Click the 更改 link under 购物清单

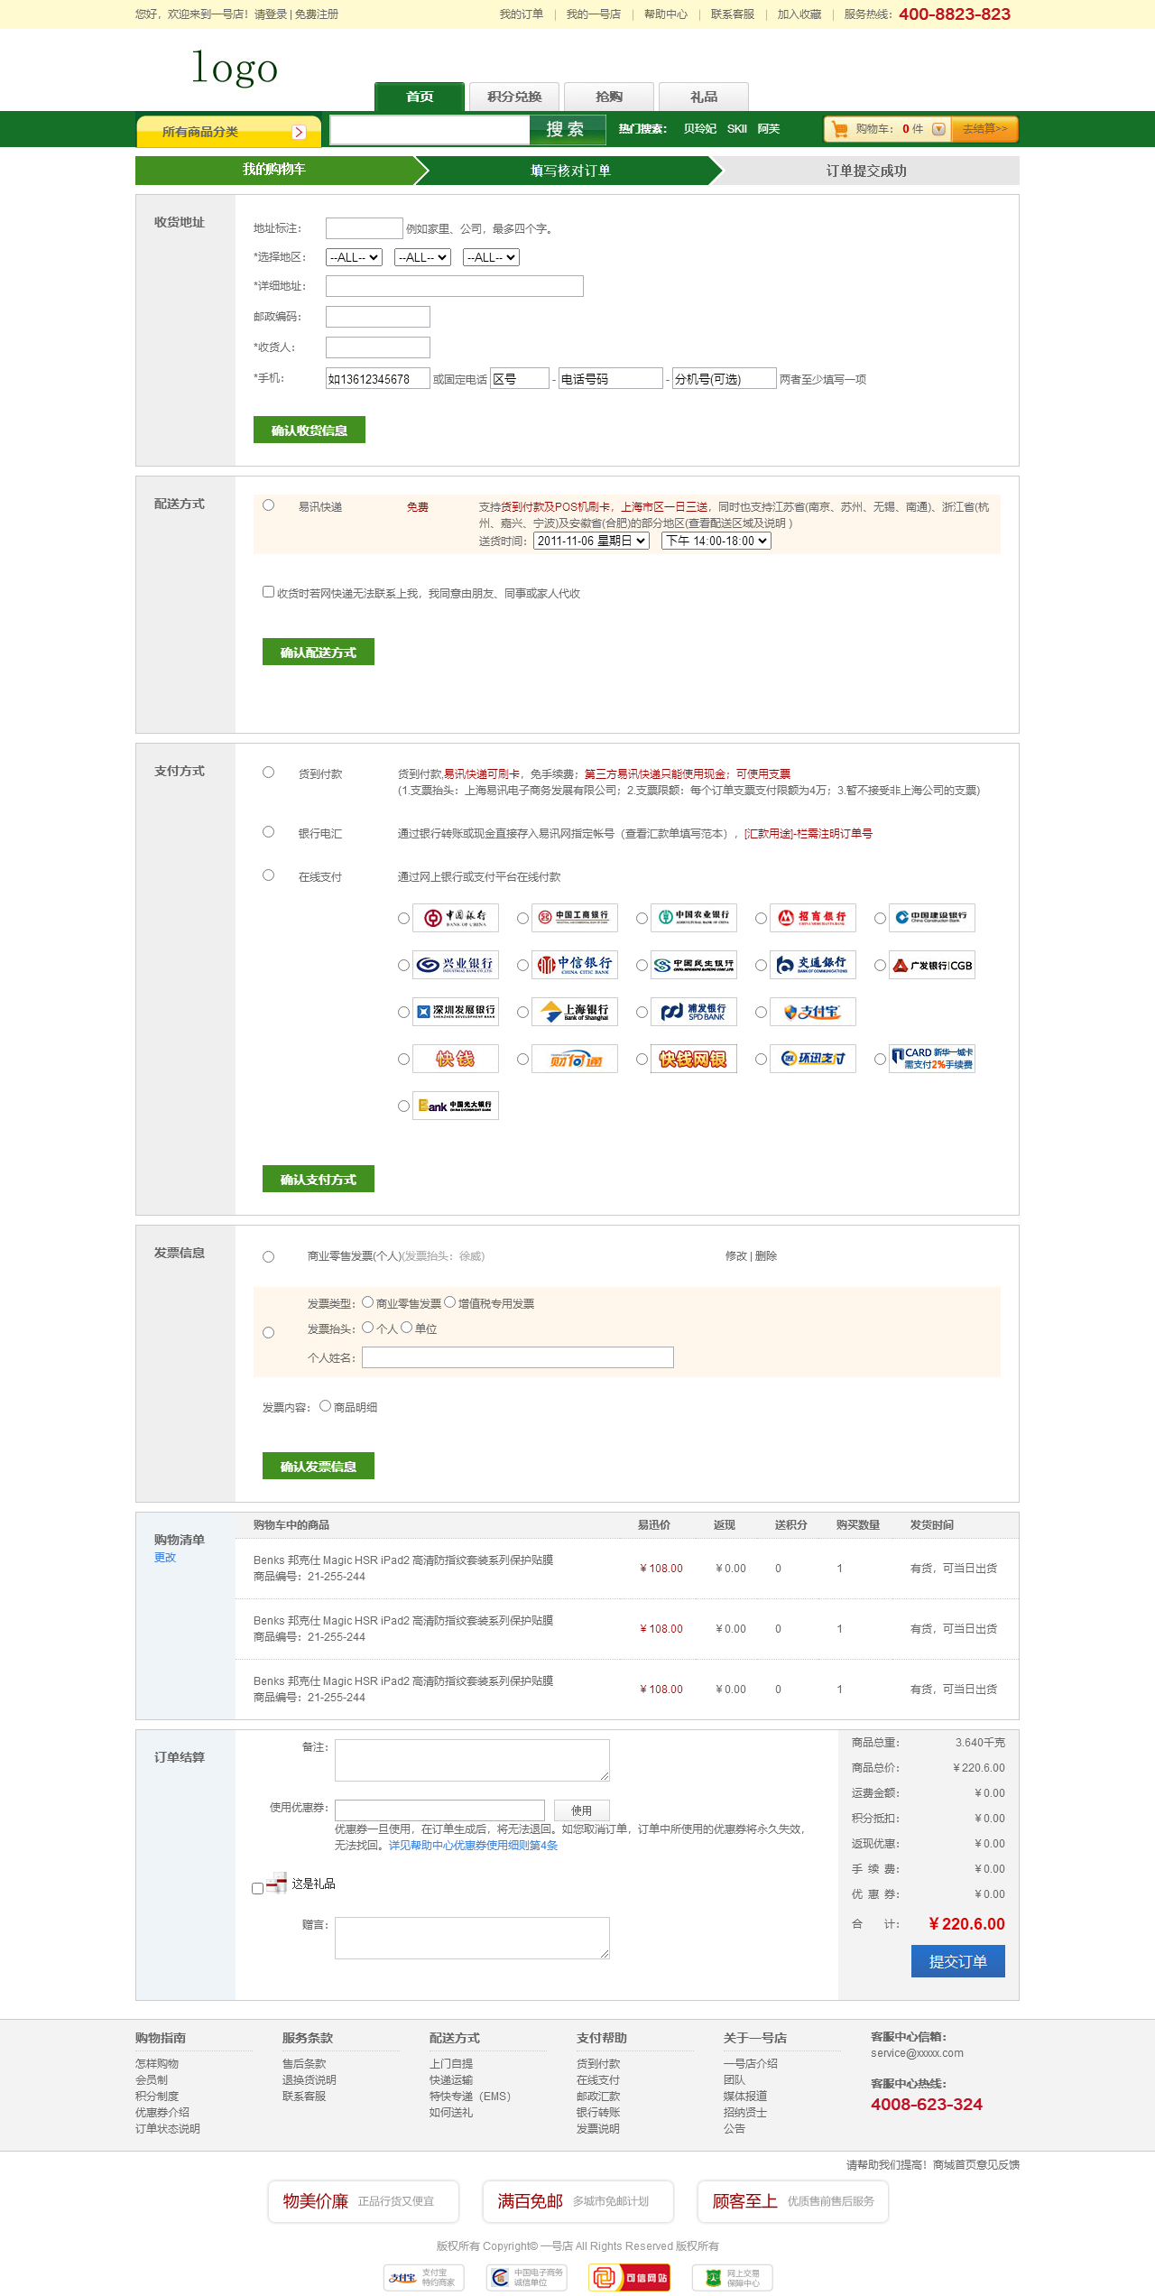(x=165, y=1558)
